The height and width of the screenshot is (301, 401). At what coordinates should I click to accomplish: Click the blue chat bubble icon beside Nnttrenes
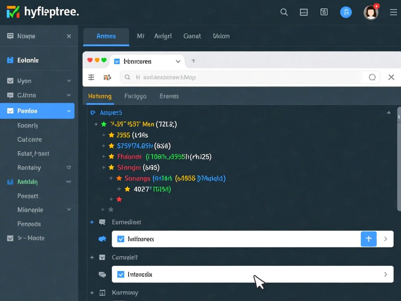tap(102, 239)
